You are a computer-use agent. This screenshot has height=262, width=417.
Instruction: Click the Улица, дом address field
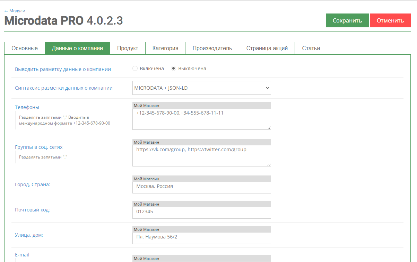201,238
